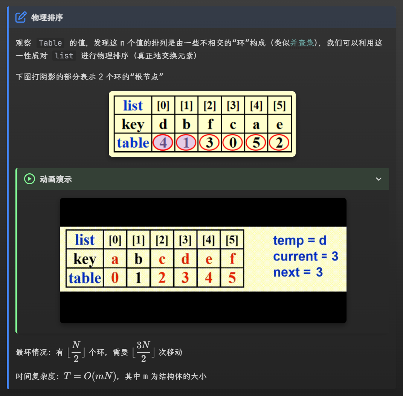Click the shaded circled 4 in top table
This screenshot has height=396, width=403.
[x=163, y=143]
